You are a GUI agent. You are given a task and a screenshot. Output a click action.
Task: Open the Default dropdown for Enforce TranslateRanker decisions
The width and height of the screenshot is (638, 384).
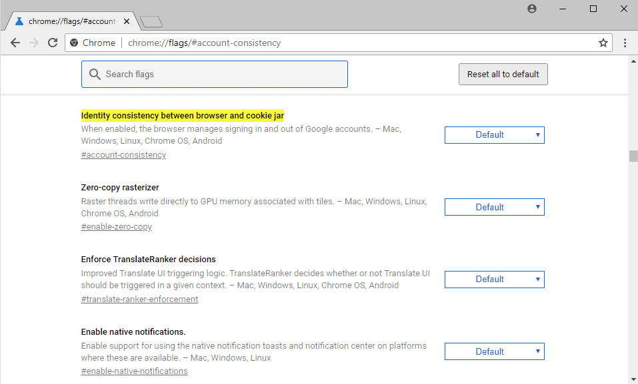[x=495, y=279]
